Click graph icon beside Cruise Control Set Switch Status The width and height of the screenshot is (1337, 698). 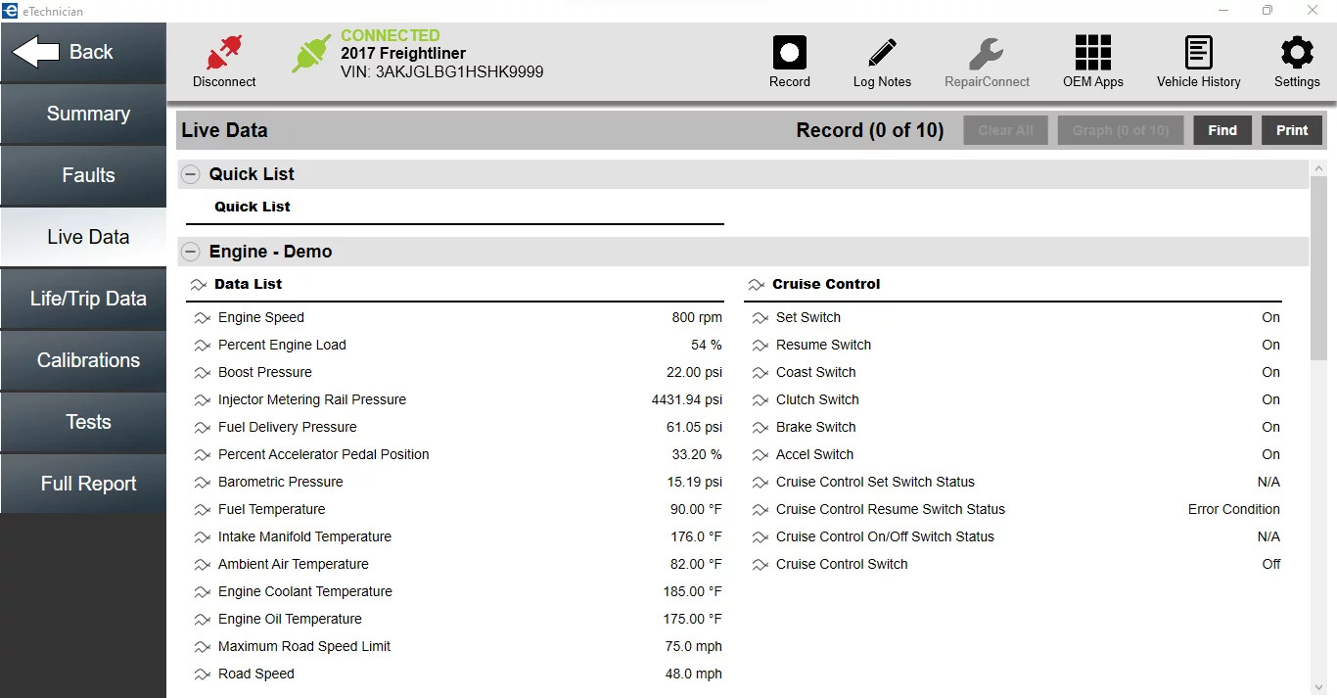[x=760, y=483]
